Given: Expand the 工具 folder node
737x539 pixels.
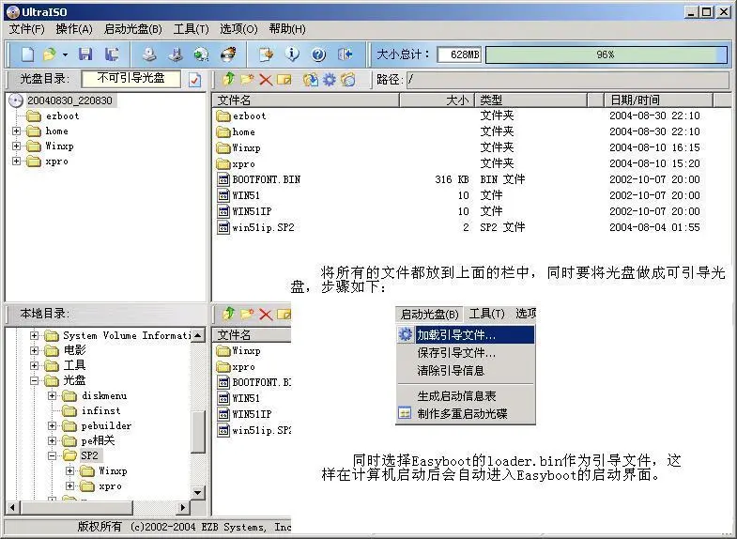Looking at the screenshot, I should (x=34, y=365).
